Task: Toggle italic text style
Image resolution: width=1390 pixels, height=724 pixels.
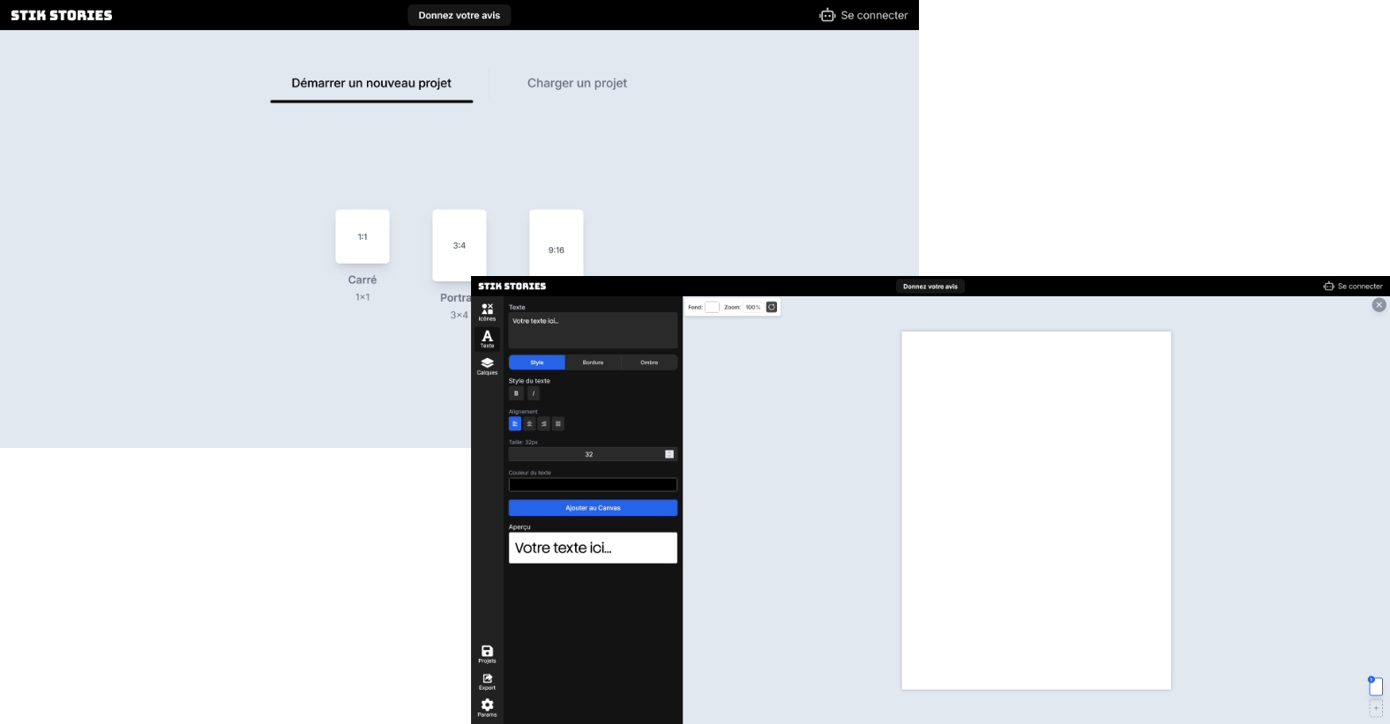Action: pyautogui.click(x=534, y=393)
